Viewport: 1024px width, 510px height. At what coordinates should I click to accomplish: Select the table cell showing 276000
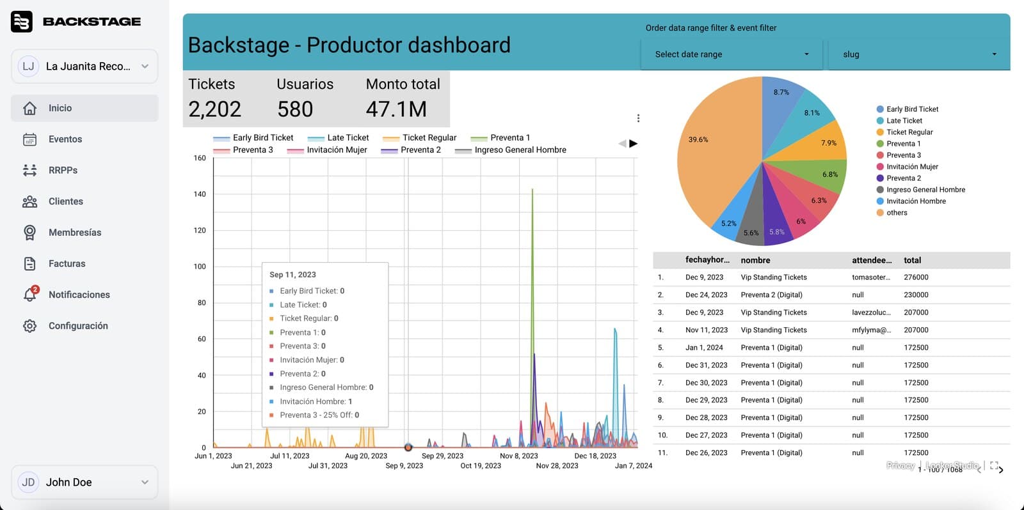click(916, 277)
